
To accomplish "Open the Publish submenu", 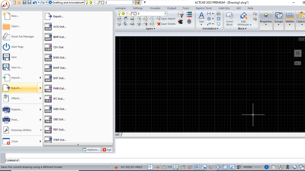I will [22, 109].
